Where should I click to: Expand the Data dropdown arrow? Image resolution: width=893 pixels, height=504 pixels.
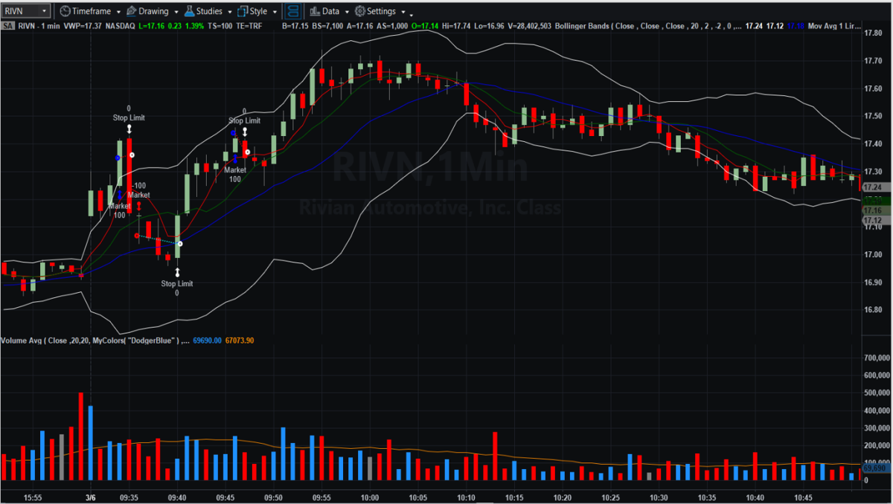click(x=347, y=12)
